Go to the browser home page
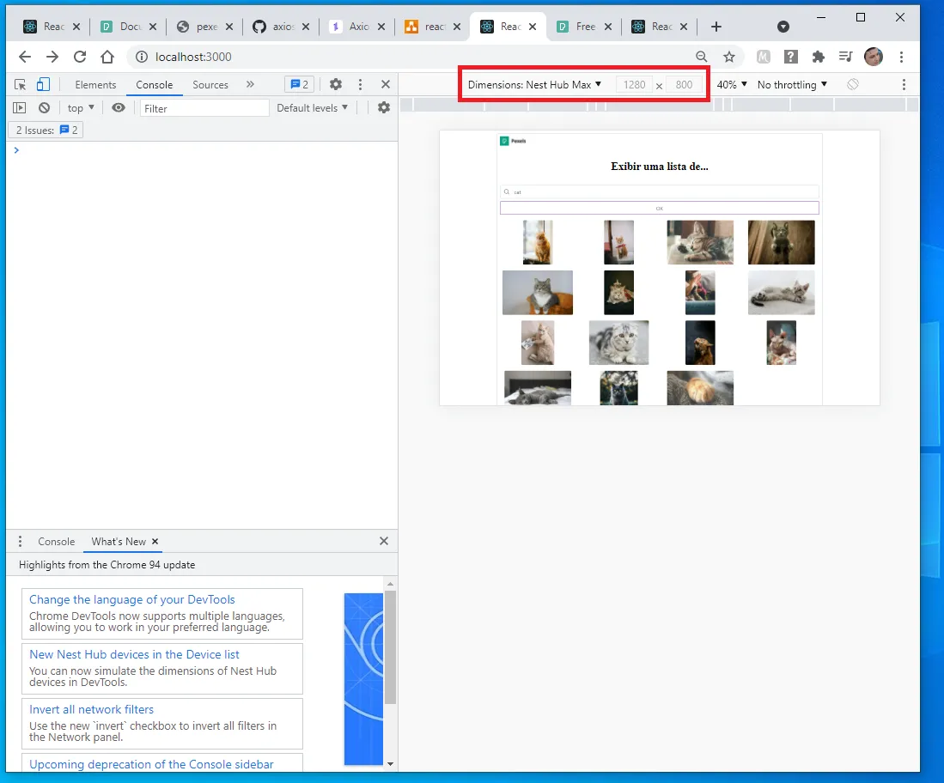944x783 pixels. (x=107, y=57)
